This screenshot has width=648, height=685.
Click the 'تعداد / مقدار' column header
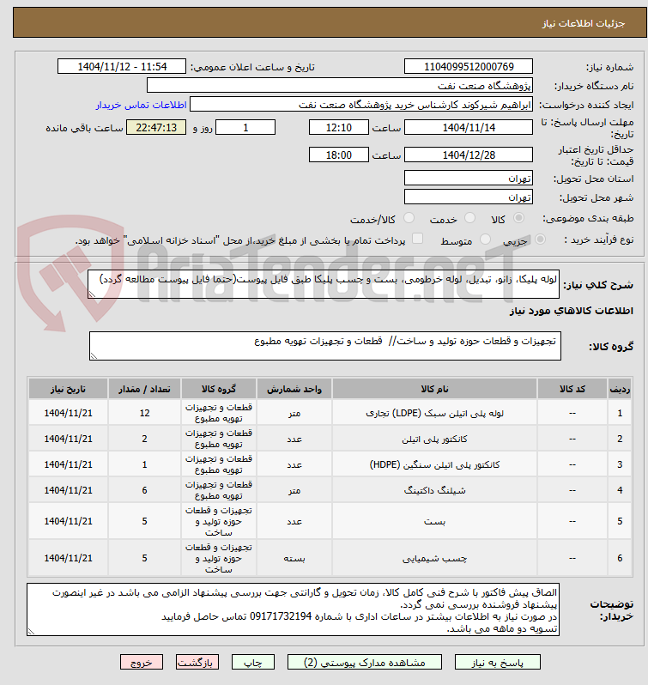144,389
